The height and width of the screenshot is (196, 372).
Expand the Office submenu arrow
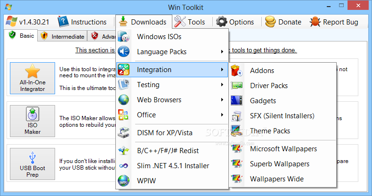point(222,114)
